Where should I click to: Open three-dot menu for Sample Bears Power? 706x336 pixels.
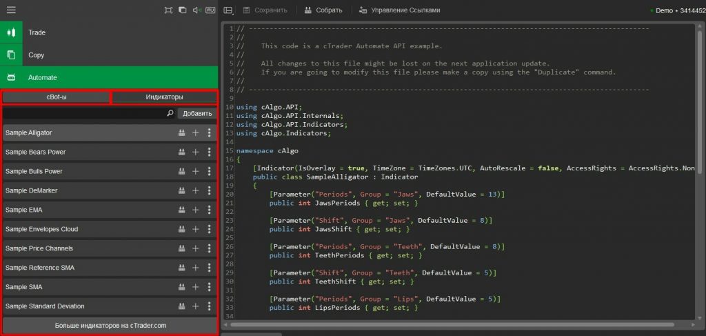[209, 152]
